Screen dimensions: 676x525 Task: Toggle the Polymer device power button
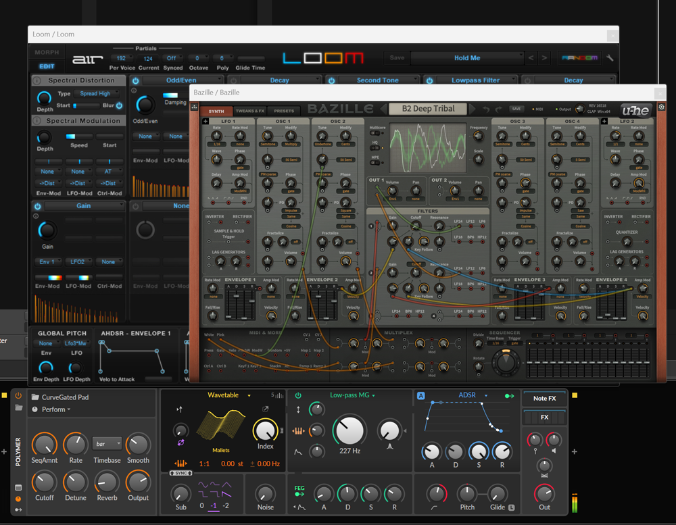18,397
